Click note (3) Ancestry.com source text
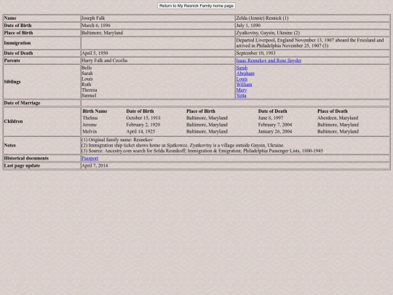 click(202, 151)
